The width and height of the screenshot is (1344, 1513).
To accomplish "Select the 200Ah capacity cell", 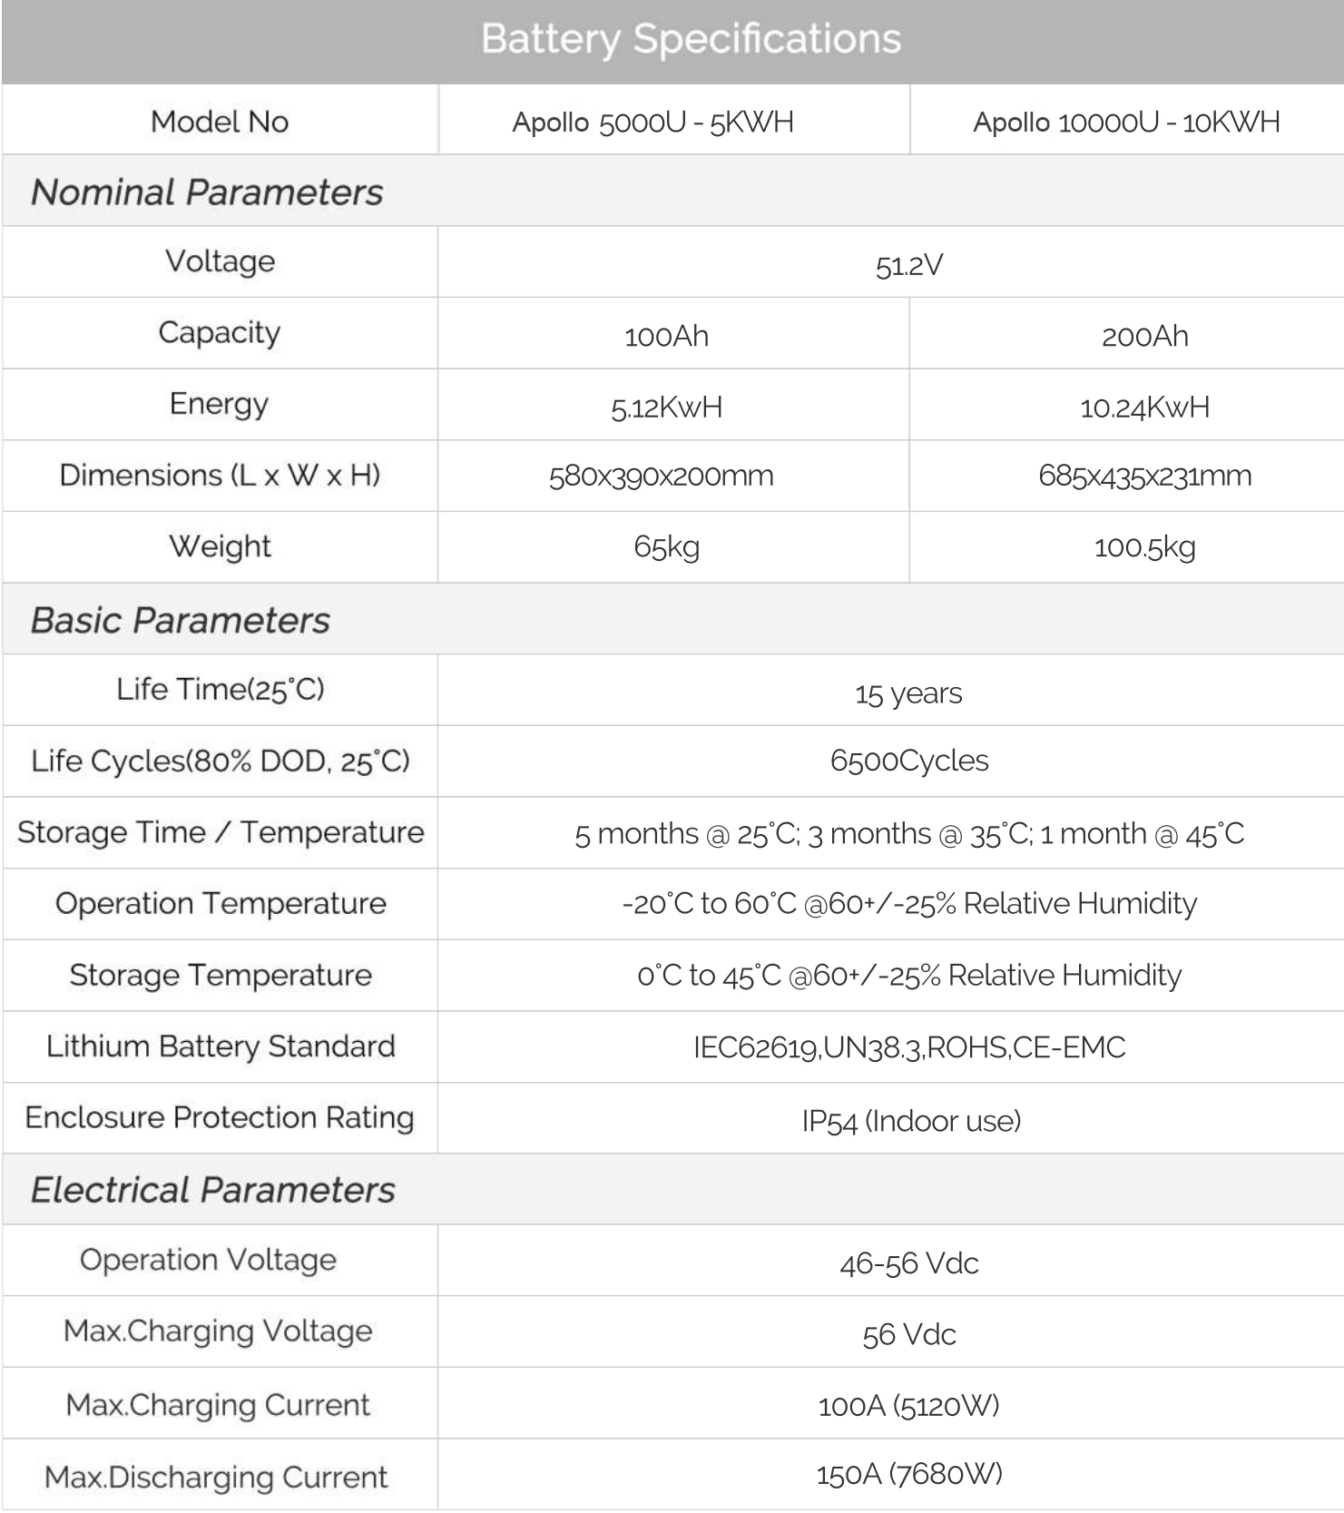I will tap(1144, 336).
